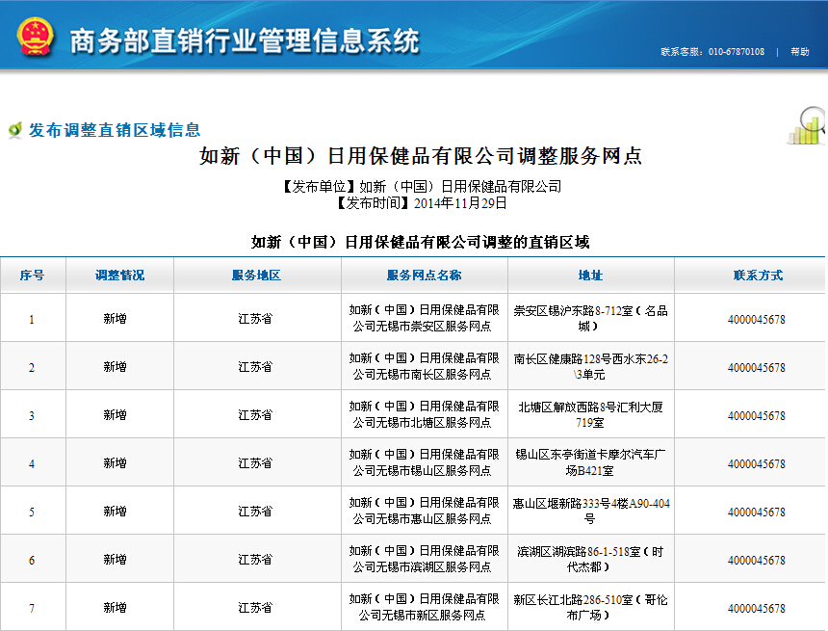Click the 序号 column header
The width and height of the screenshot is (828, 631).
point(32,276)
